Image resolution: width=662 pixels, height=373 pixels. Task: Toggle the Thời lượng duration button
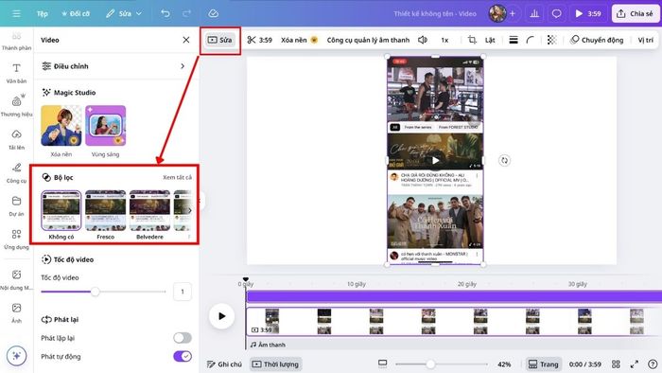tap(275, 364)
